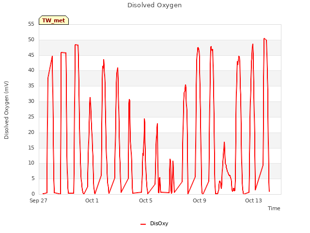Click the 30 y-axis tick label
Viewport: 310px width, 233px height.
point(31,101)
